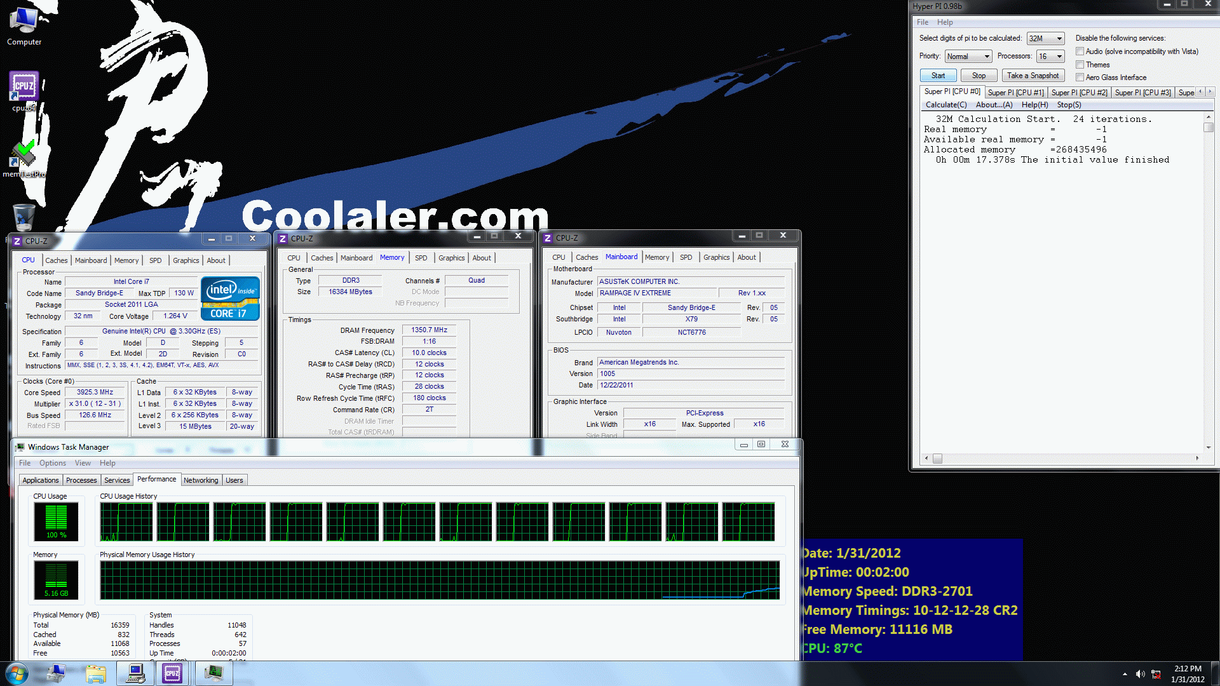The image size is (1220, 686).
Task: Open the Hyper PI Help menu
Action: tap(944, 22)
